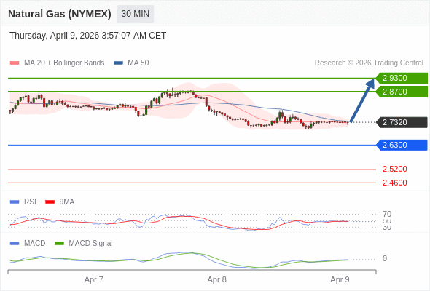Click the 30 MIN timeframe badge
Screen dimensions: 430x291
coord(136,14)
